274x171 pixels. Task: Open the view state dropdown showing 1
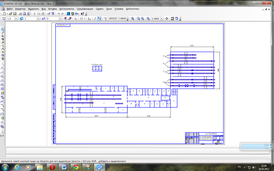click(38, 18)
